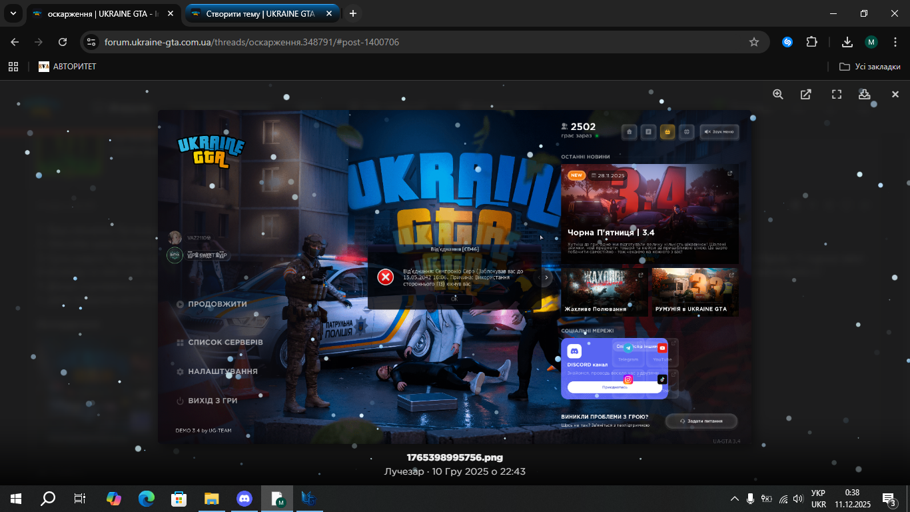Viewport: 910px width, 512px height.
Task: Show hidden system tray icons
Action: tap(735, 499)
